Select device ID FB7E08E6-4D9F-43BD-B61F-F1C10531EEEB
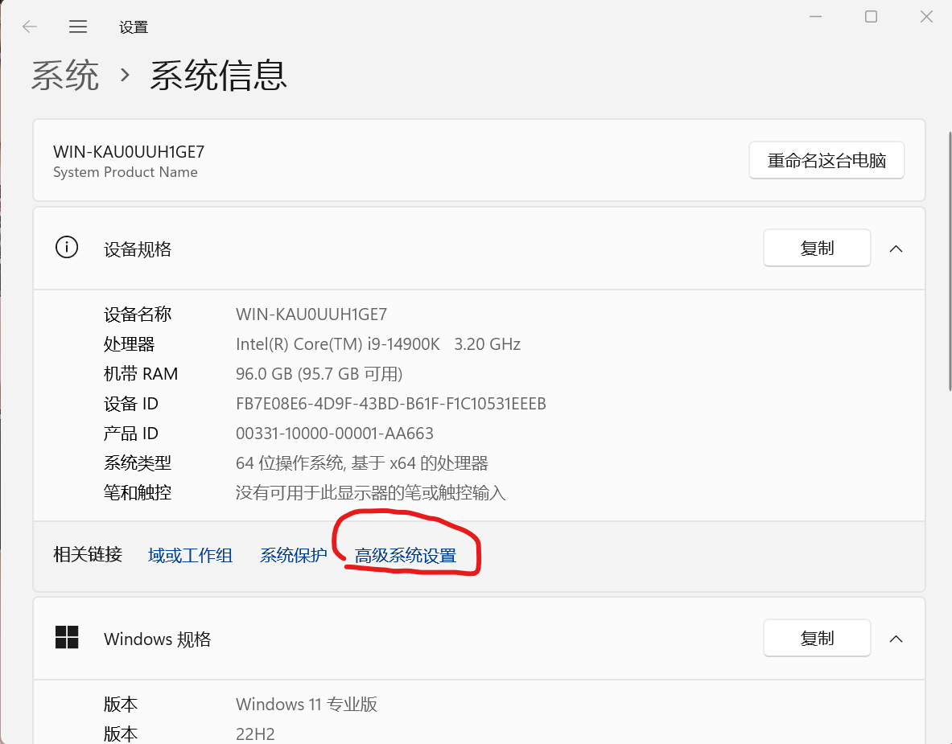The image size is (952, 744). (x=391, y=404)
